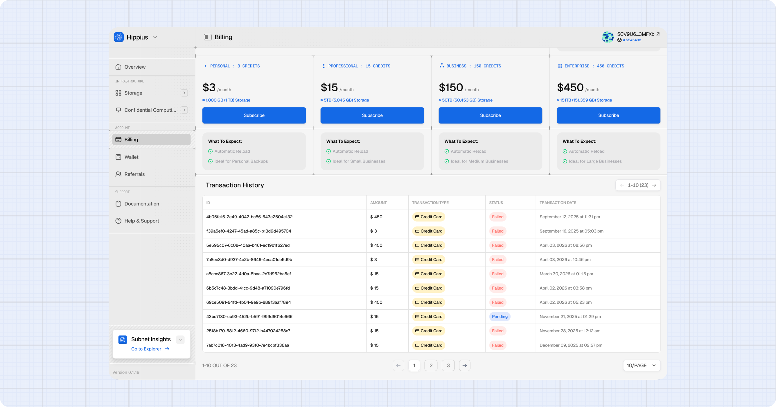The width and height of the screenshot is (776, 407).
Task: Click ≈ 1,000 GB (1 TB) Storage text
Action: (226, 100)
